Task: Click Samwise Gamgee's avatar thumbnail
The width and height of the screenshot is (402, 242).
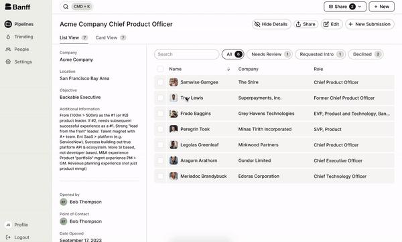Action: (174, 82)
